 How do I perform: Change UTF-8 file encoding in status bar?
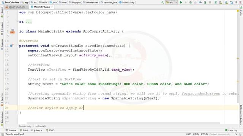pos(204,134)
